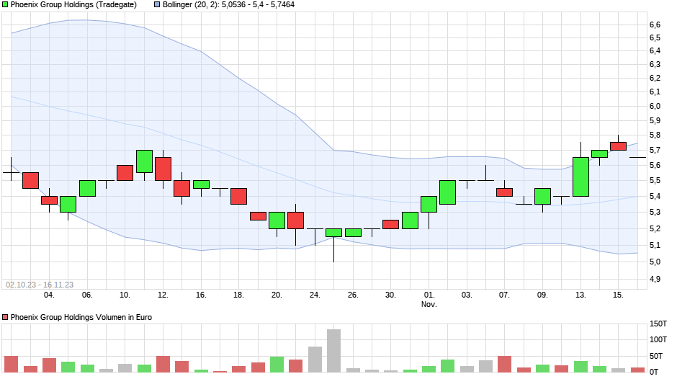Click the 24. date axis label
This screenshot has height=379, width=677.
pyautogui.click(x=315, y=295)
